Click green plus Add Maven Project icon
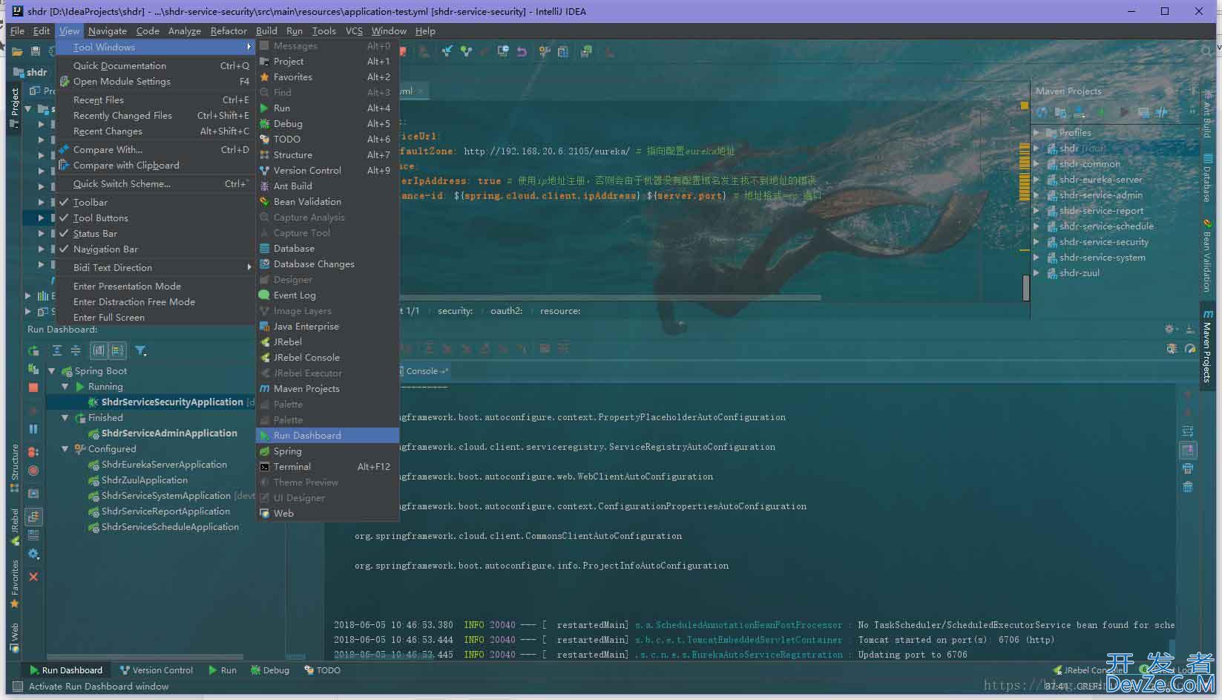1222x700 pixels. click(1101, 113)
